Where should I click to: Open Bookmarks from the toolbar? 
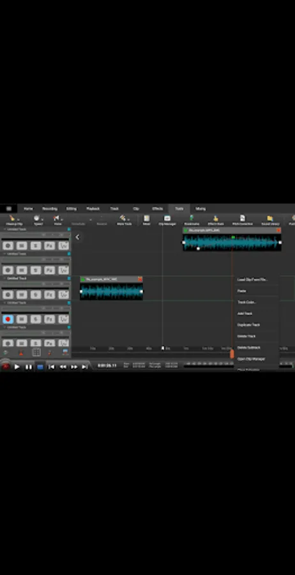(x=192, y=220)
